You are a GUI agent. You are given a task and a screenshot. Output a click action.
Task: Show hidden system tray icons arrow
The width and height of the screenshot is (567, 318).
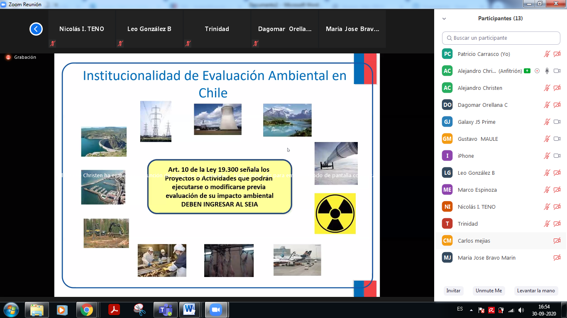click(x=471, y=310)
